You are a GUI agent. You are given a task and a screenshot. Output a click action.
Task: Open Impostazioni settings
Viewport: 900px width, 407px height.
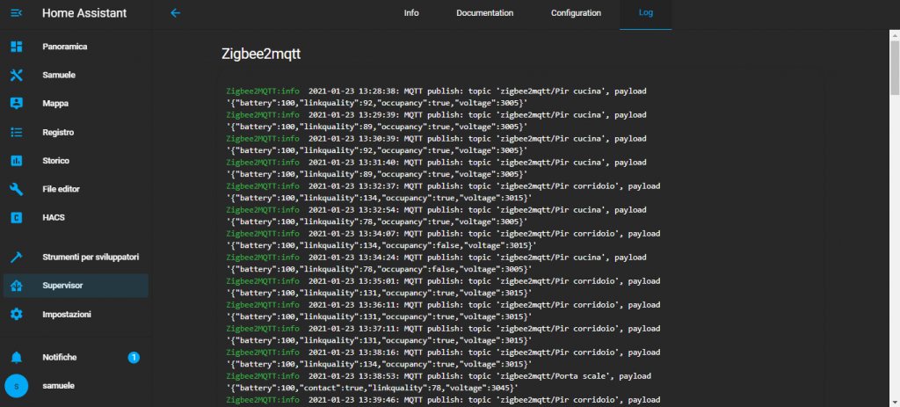click(67, 315)
